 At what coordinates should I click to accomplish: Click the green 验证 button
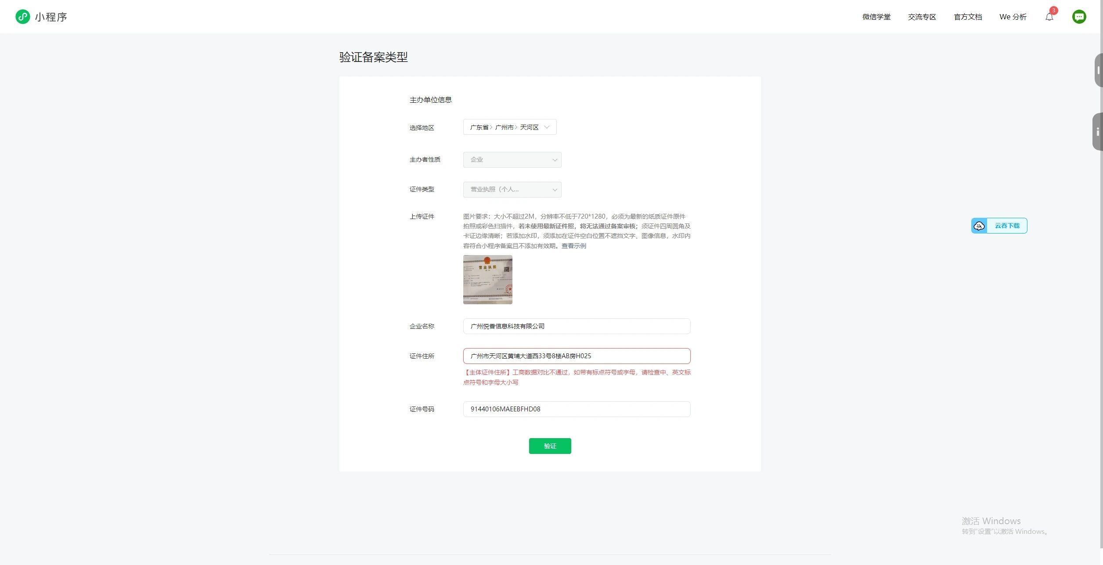pos(550,446)
